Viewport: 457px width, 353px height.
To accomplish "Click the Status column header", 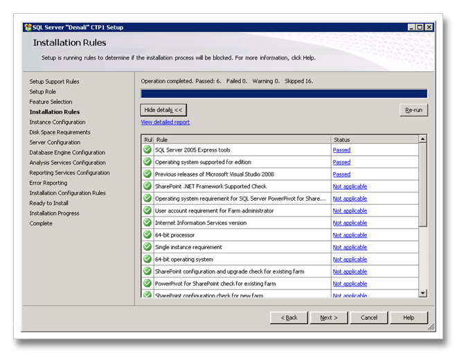I will pos(375,140).
